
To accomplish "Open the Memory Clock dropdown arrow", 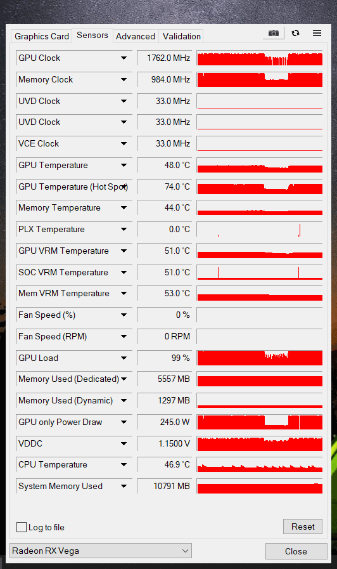I will pyautogui.click(x=124, y=79).
